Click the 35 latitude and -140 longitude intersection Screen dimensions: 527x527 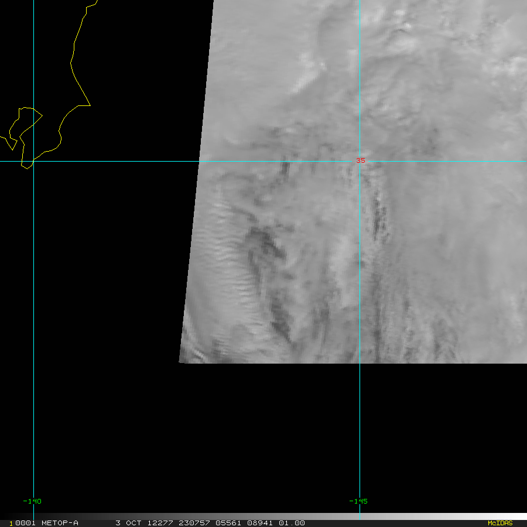tap(33, 161)
